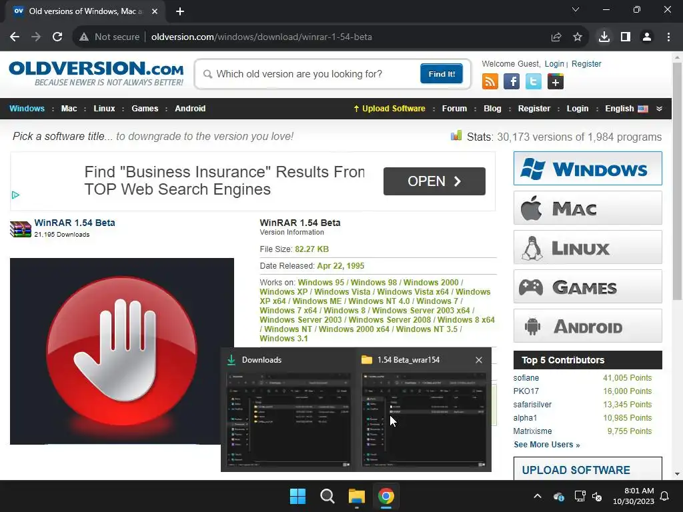
Task: Click the WinRAR 1.54 Beta title link
Action: pos(75,223)
